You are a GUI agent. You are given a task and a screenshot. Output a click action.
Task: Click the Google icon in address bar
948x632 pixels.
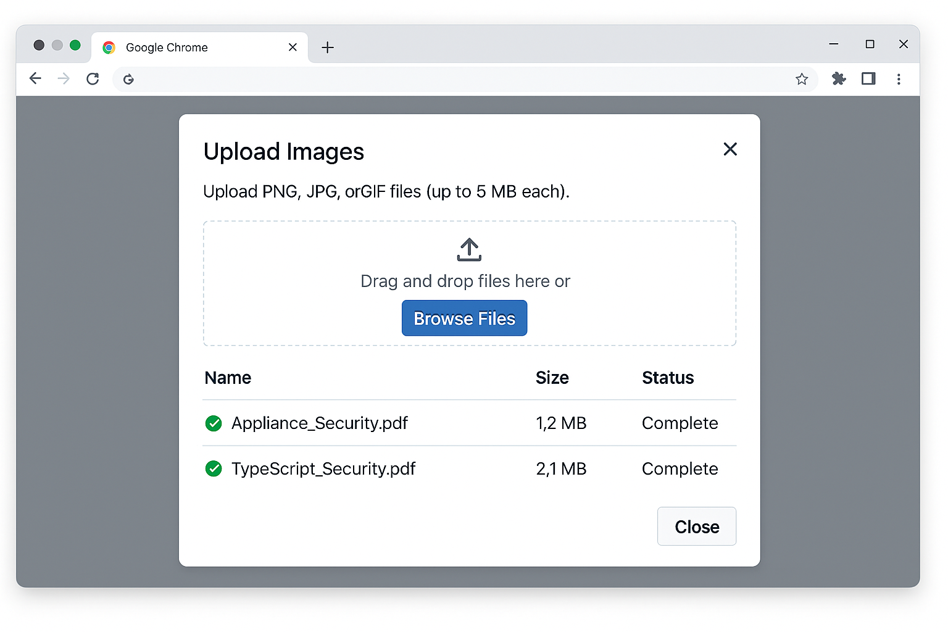(128, 79)
